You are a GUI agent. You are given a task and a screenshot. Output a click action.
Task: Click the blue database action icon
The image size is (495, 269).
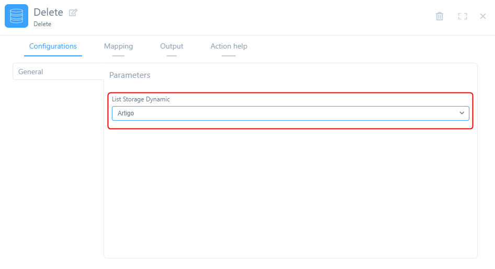point(16,16)
